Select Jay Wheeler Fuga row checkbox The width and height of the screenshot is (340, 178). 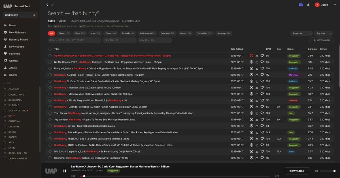(x=50, y=120)
